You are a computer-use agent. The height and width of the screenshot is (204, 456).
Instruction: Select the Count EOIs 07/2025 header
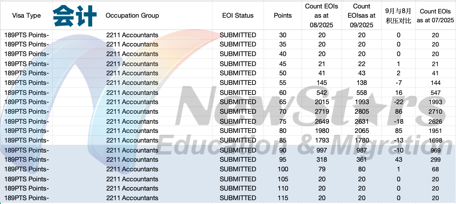pyautogui.click(x=435, y=16)
